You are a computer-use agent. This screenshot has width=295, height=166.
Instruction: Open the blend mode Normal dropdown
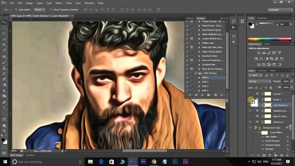point(260,82)
